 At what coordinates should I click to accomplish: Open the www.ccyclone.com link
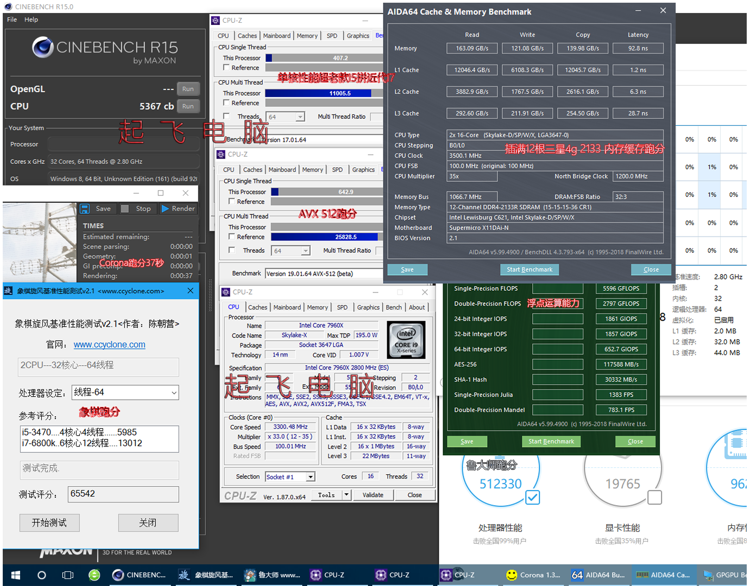110,345
